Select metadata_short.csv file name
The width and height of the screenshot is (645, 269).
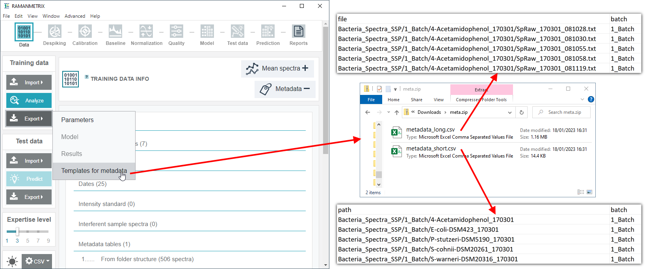tap(431, 148)
